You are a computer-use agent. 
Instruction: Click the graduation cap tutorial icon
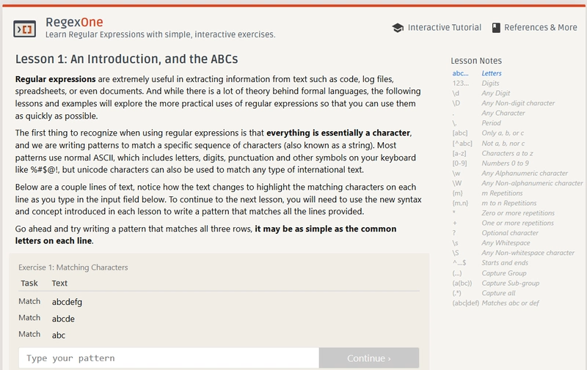pyautogui.click(x=398, y=28)
